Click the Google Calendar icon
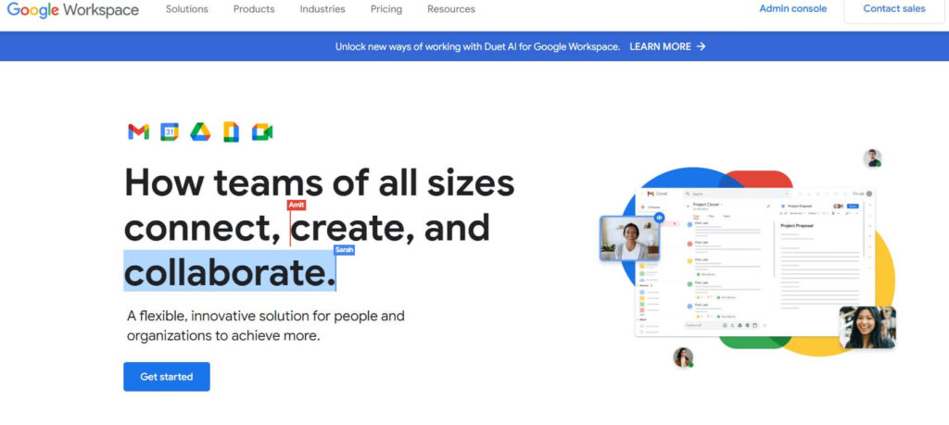949x425 pixels. 170,131
